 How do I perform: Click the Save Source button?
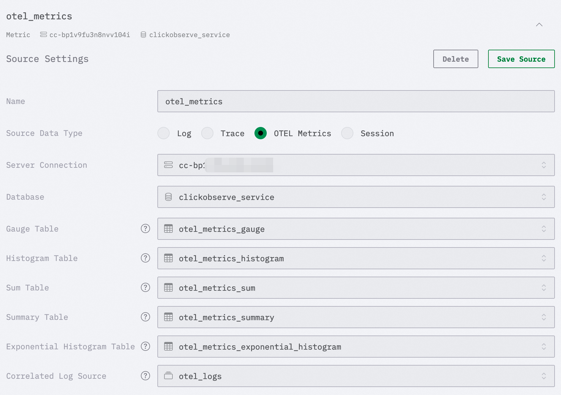521,59
